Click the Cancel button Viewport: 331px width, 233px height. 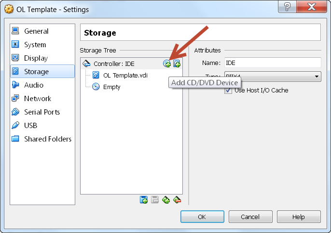[x=250, y=217]
